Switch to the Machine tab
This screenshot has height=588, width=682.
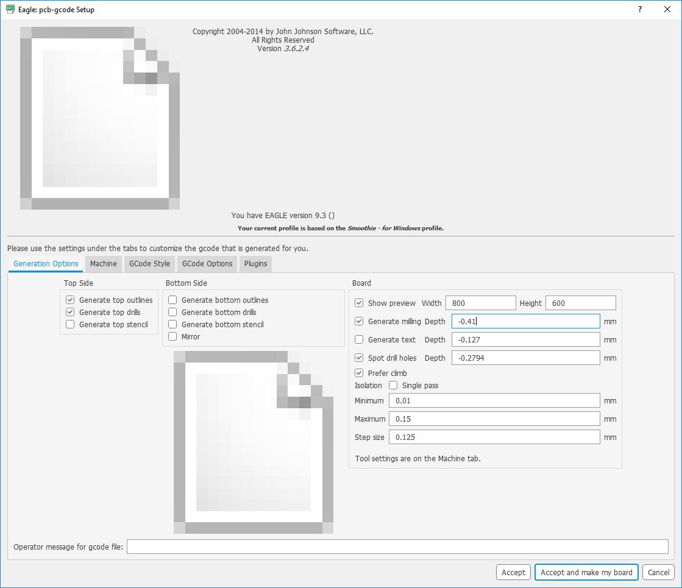[104, 264]
